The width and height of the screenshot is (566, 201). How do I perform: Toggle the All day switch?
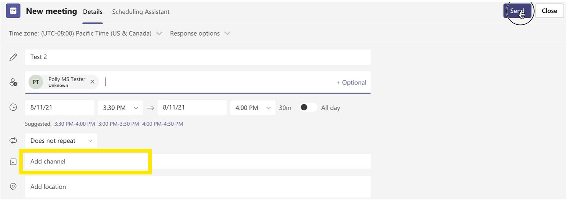tap(308, 107)
